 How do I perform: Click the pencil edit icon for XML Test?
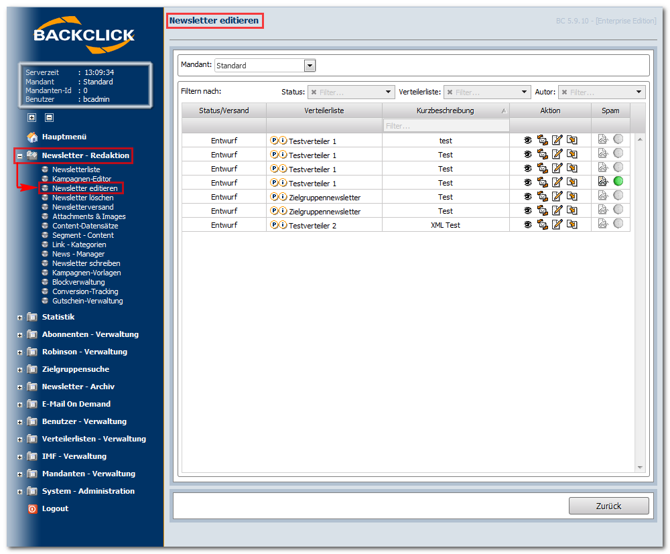557,224
